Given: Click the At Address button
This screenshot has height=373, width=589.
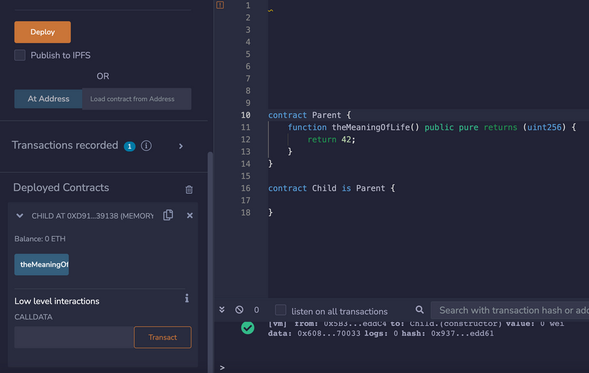Looking at the screenshot, I should (48, 98).
